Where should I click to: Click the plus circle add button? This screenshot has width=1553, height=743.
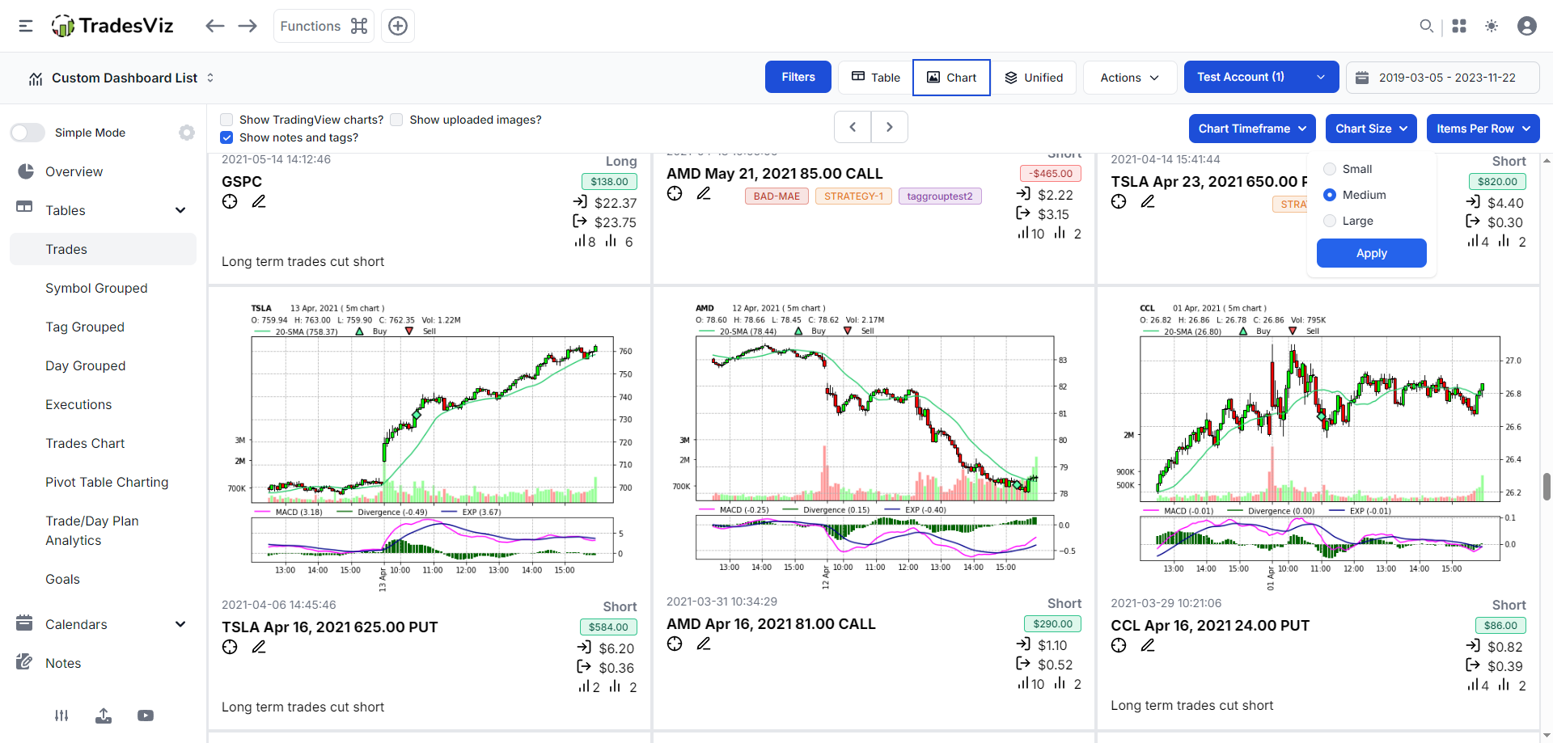[x=398, y=26]
